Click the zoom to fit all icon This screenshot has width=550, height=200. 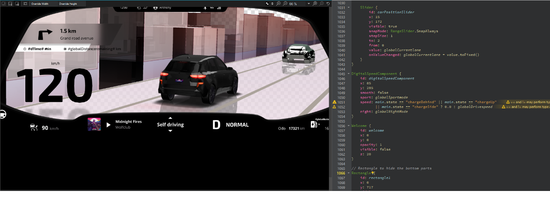[315, 3]
